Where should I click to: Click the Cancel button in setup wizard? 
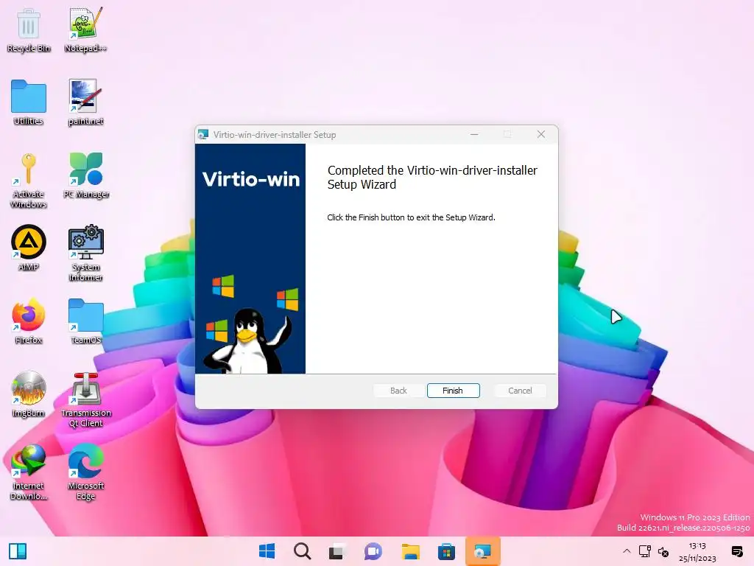520,391
